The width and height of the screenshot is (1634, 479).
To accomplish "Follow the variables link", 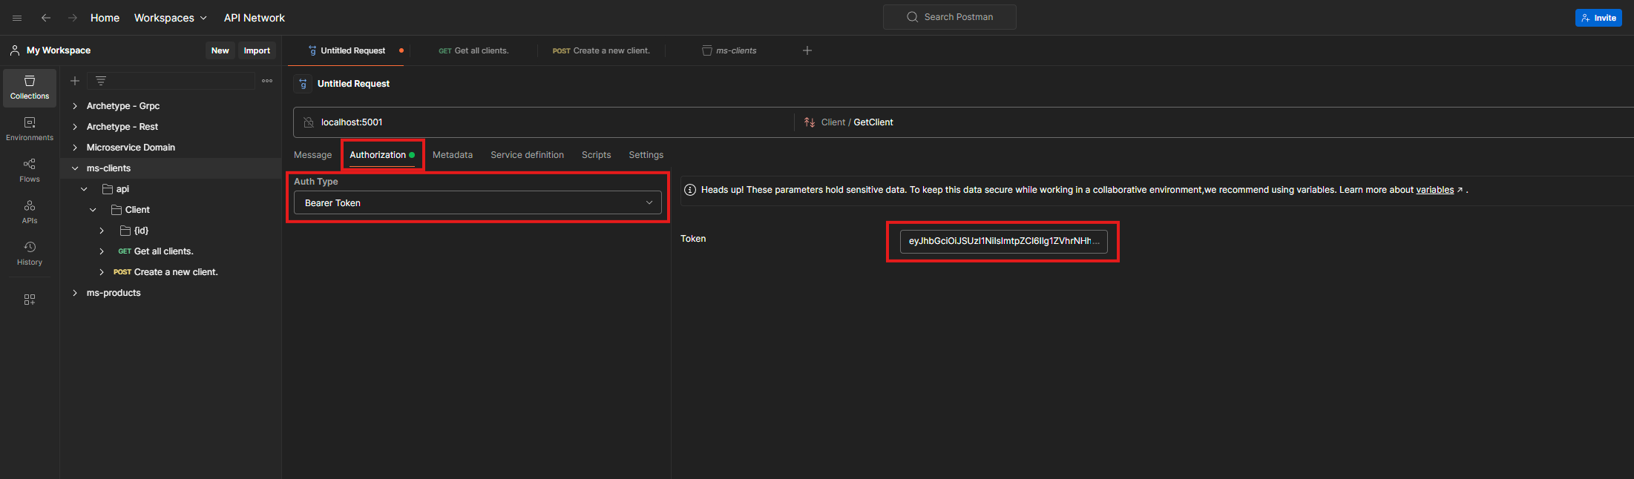I will point(1434,190).
